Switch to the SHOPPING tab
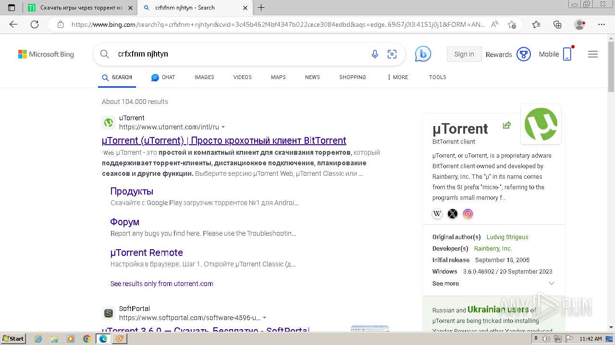 tap(353, 77)
